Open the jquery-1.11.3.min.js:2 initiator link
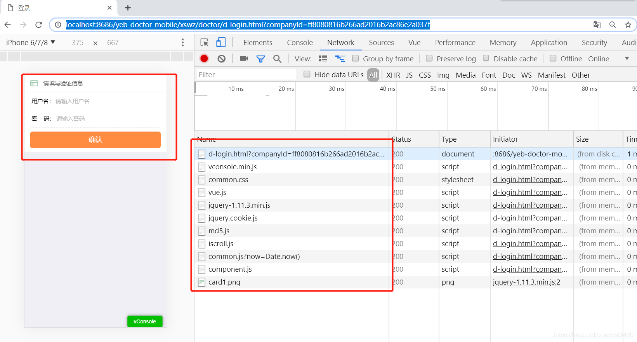637x342 pixels. 526,282
